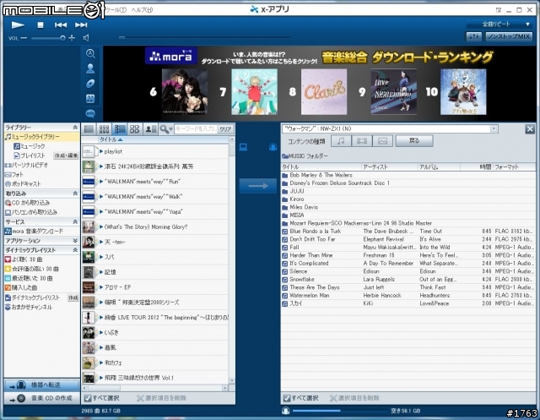This screenshot has width=540, height=420.
Task: Open ☆評価の高い 30 曲 playlist
Action: pyautogui.click(x=32, y=269)
